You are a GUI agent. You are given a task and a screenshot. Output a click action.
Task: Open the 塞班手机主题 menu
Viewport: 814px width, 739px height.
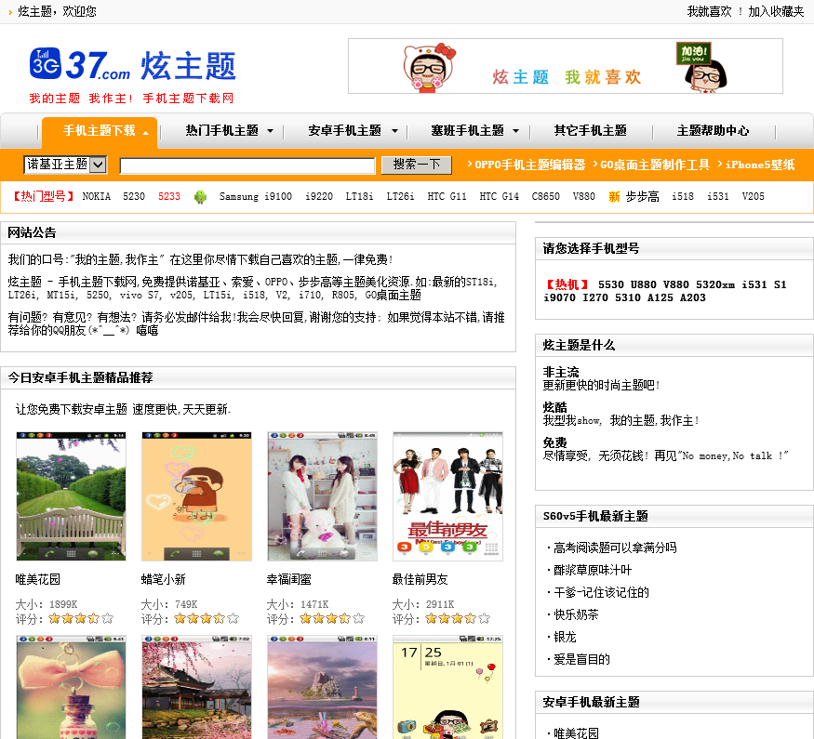[x=467, y=131]
